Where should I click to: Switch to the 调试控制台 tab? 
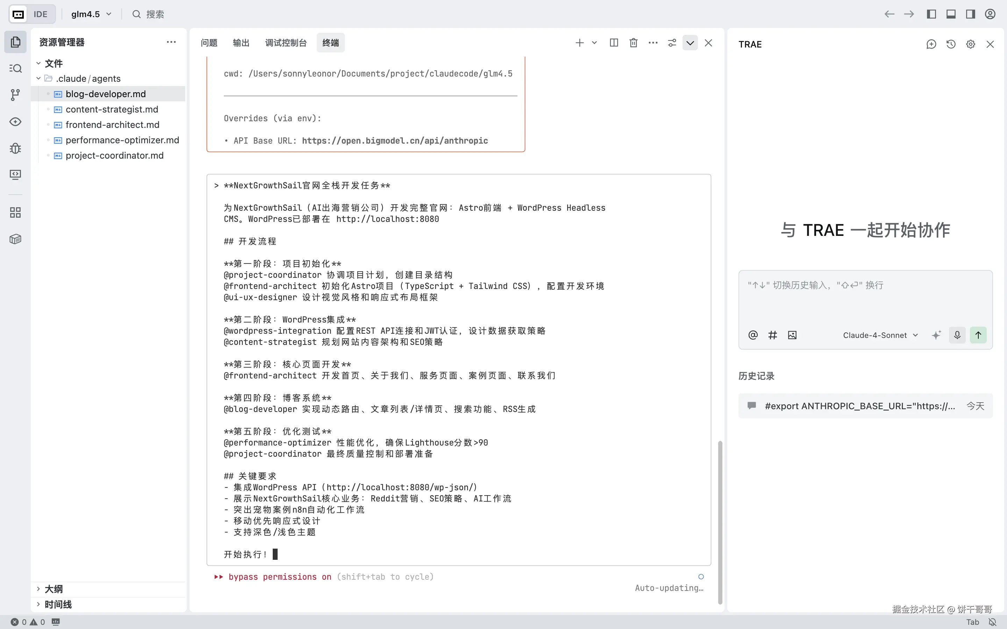(285, 43)
